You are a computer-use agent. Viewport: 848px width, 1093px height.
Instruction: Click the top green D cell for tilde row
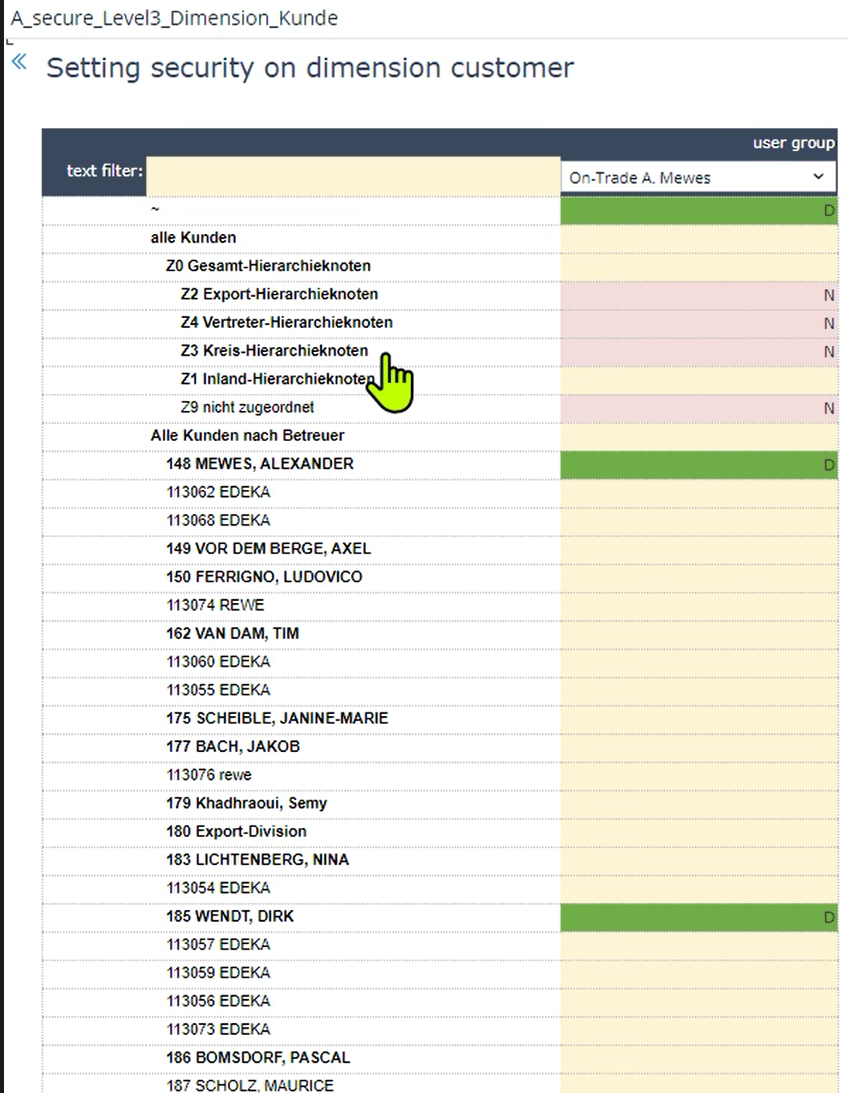pyautogui.click(x=698, y=210)
